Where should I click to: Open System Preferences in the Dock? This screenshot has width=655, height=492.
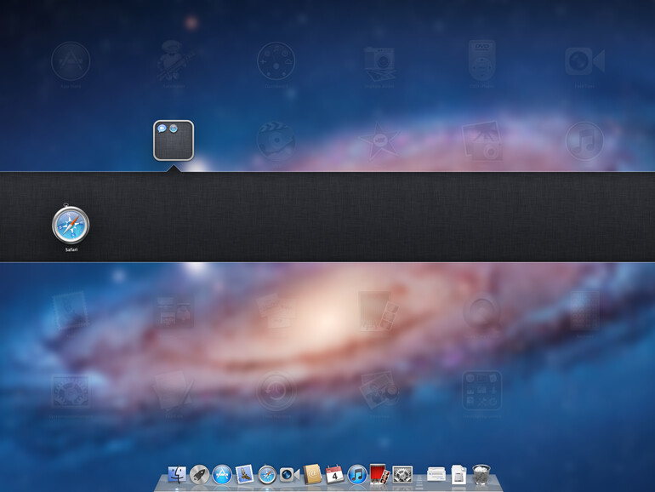(x=402, y=475)
